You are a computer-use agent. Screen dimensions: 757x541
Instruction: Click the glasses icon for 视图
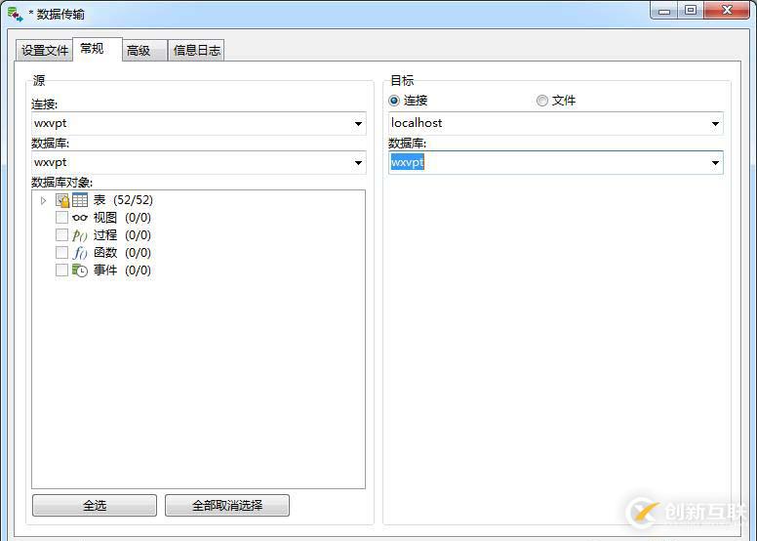80,218
